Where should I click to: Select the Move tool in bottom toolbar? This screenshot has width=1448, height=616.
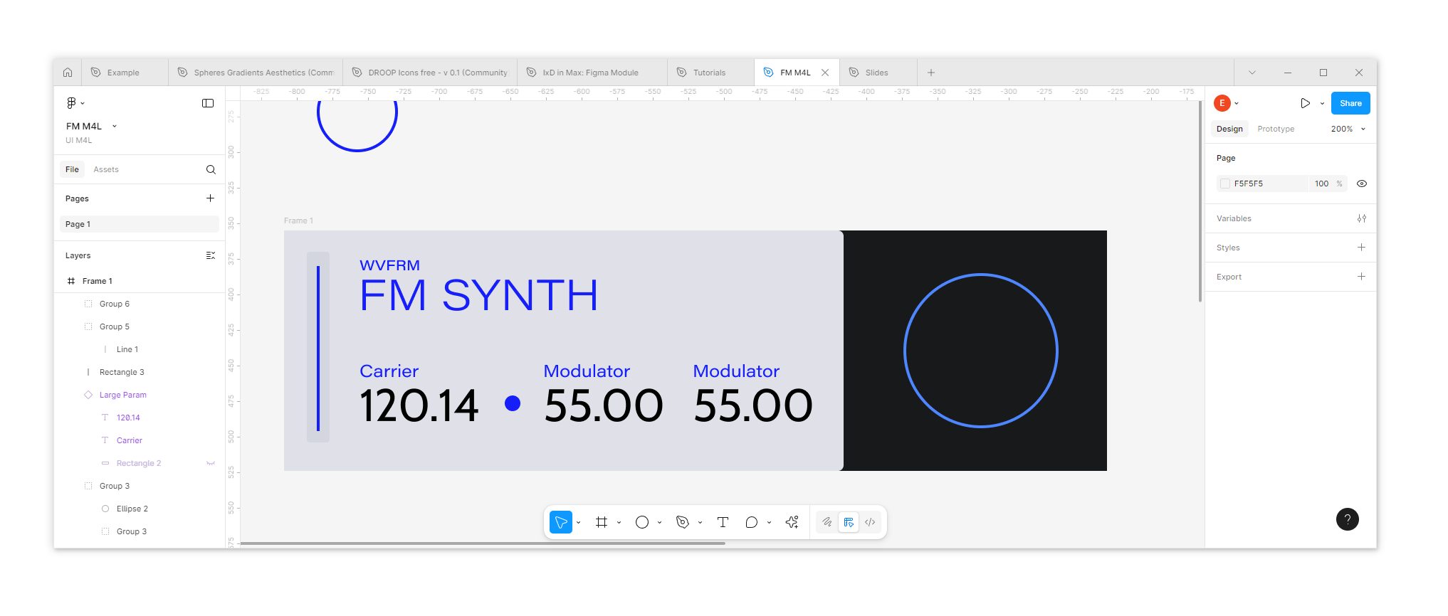point(561,523)
